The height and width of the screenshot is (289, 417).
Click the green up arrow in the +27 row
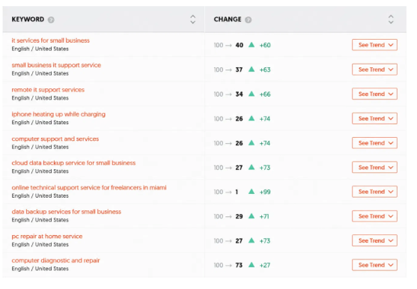[x=252, y=264]
